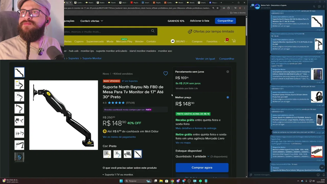Open the shopping cart icon

pos(233,41)
